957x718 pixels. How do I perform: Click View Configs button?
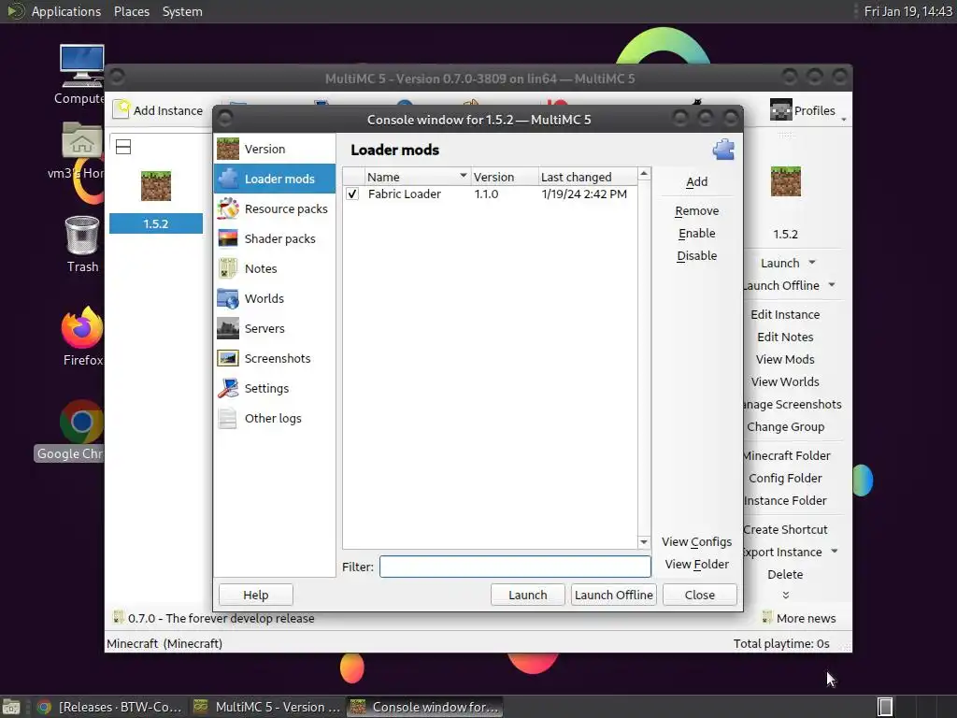click(696, 542)
